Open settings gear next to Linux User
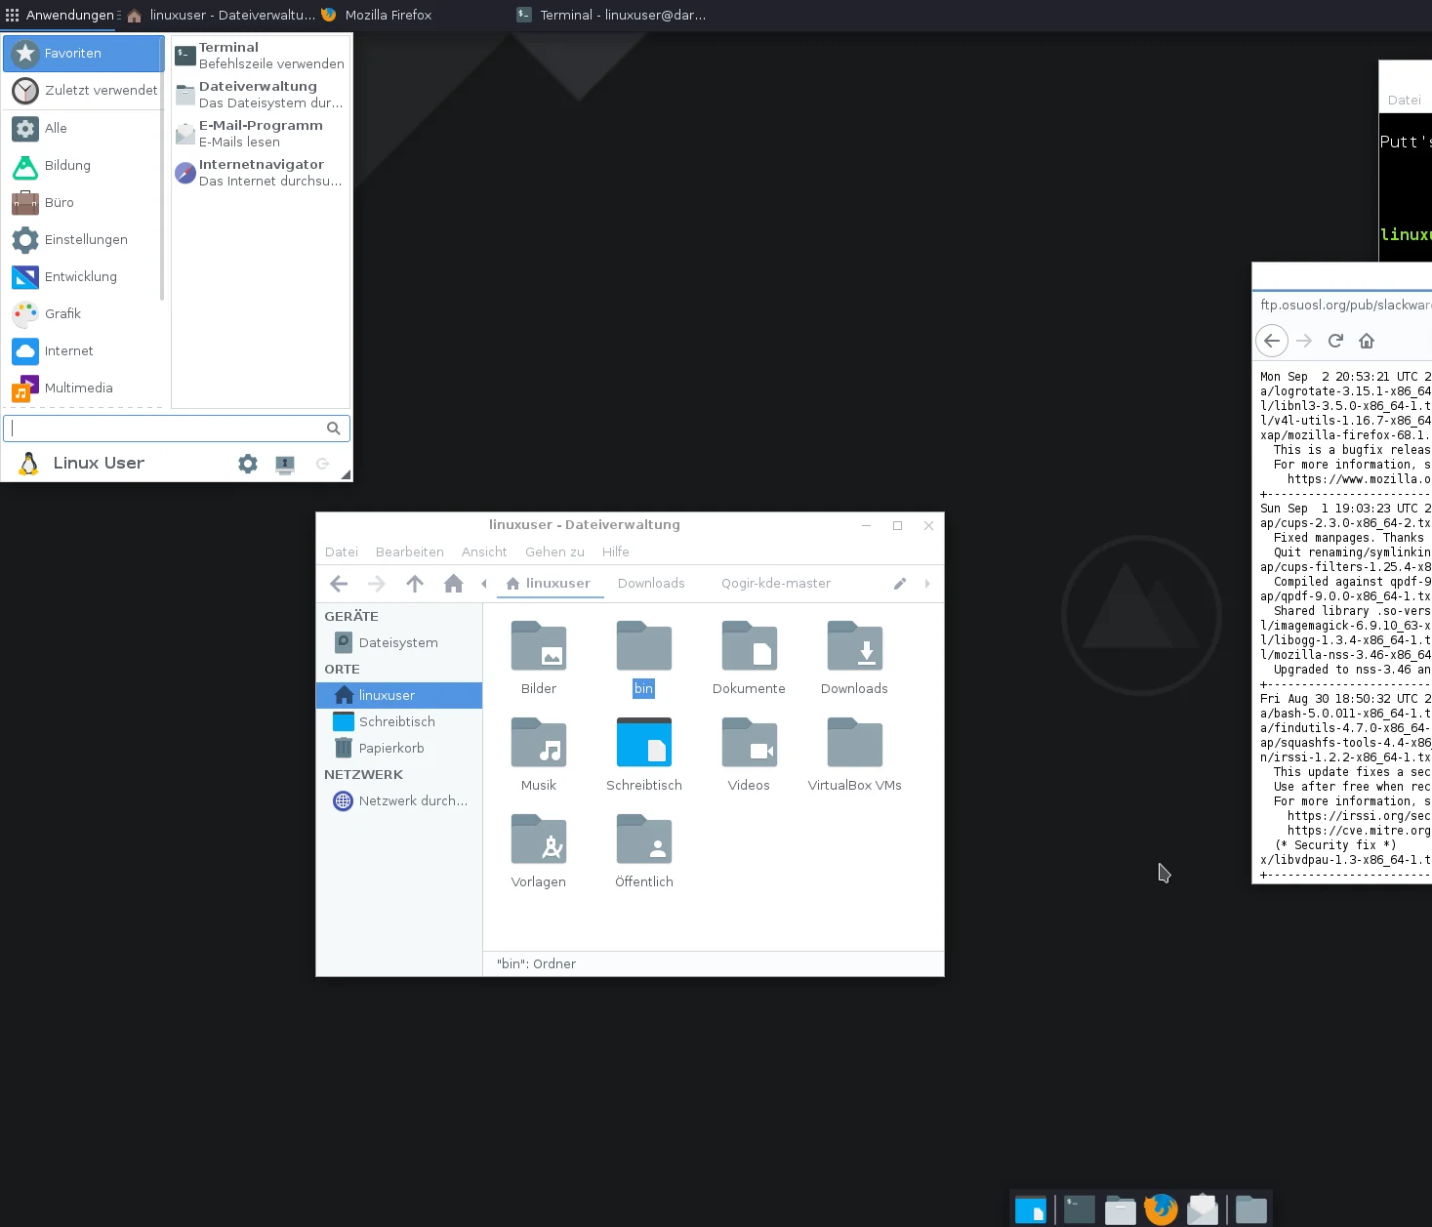This screenshot has width=1432, height=1227. click(248, 464)
